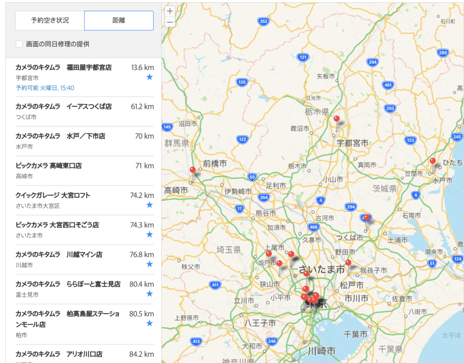Click 水戸市 subtitle in the store list
This screenshot has height=363, width=464.
24,147
